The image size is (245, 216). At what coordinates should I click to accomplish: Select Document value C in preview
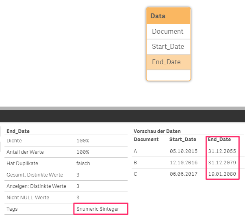(x=135, y=175)
